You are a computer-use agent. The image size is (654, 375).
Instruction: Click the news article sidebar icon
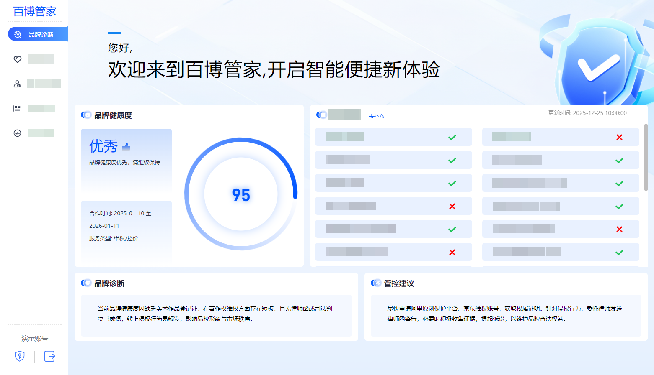tap(18, 109)
